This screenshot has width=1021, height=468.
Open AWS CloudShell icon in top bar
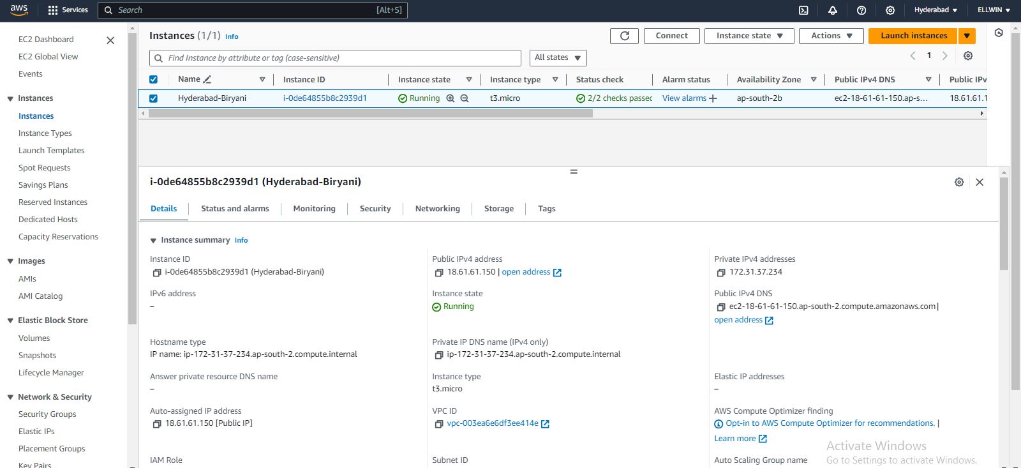803,10
